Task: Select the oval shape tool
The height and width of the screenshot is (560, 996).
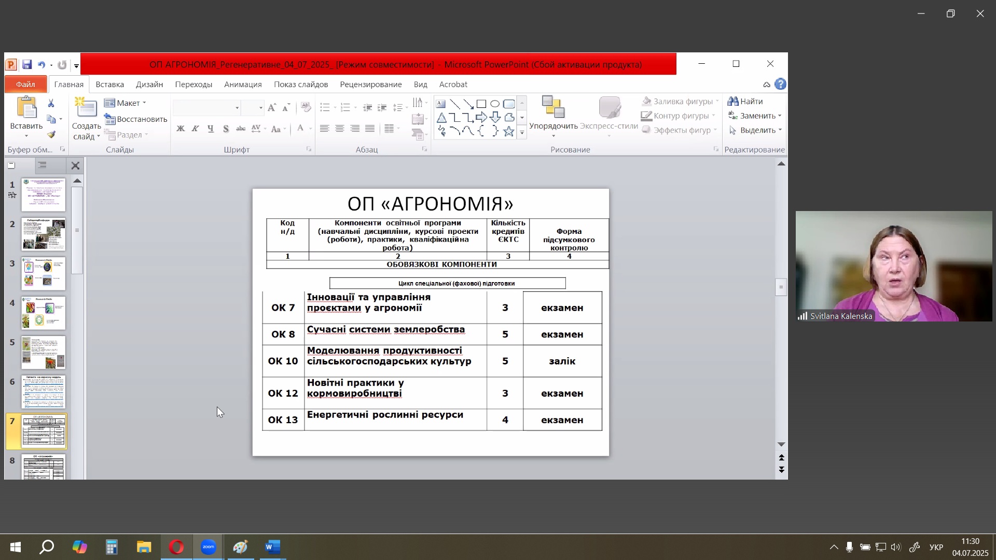Action: (x=495, y=104)
